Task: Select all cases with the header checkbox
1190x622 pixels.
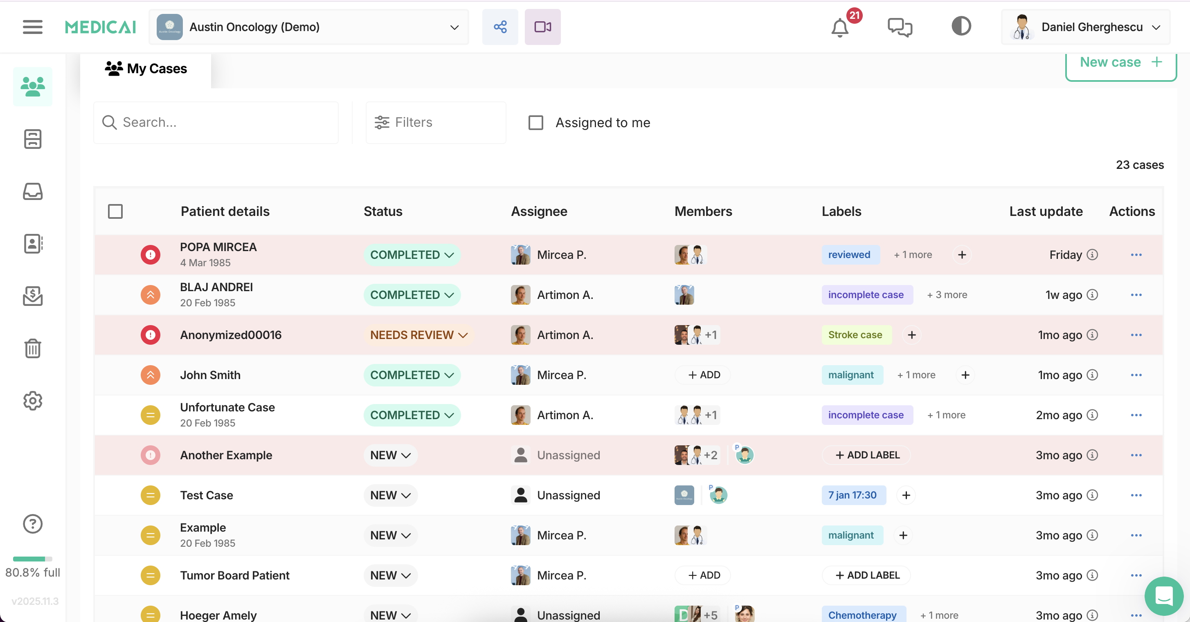Action: (115, 211)
